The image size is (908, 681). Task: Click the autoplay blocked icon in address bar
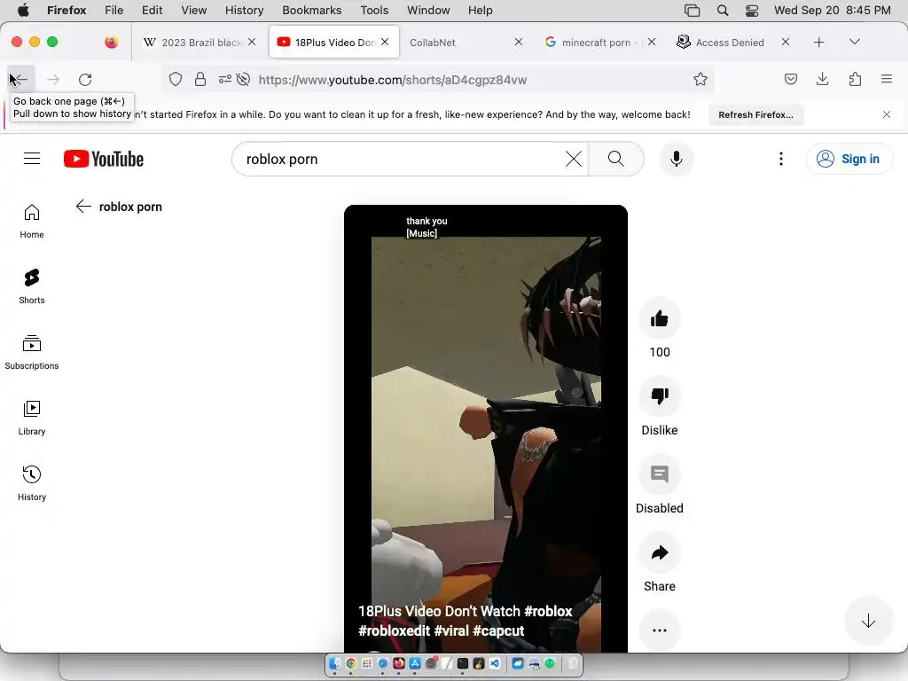(x=243, y=79)
